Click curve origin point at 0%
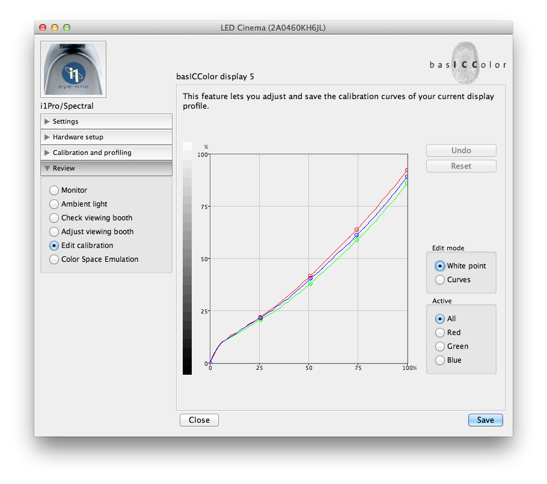This screenshot has width=547, height=484. pyautogui.click(x=210, y=363)
